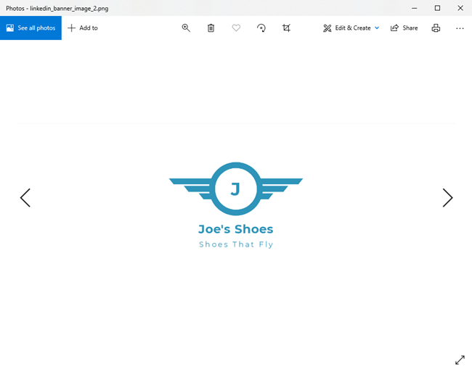The image size is (472, 372).
Task: Click the Joe's Shoes logo image
Action: tap(235, 189)
